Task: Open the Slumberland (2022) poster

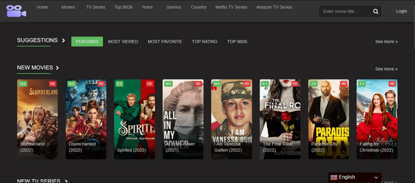Action: pyautogui.click(x=37, y=120)
